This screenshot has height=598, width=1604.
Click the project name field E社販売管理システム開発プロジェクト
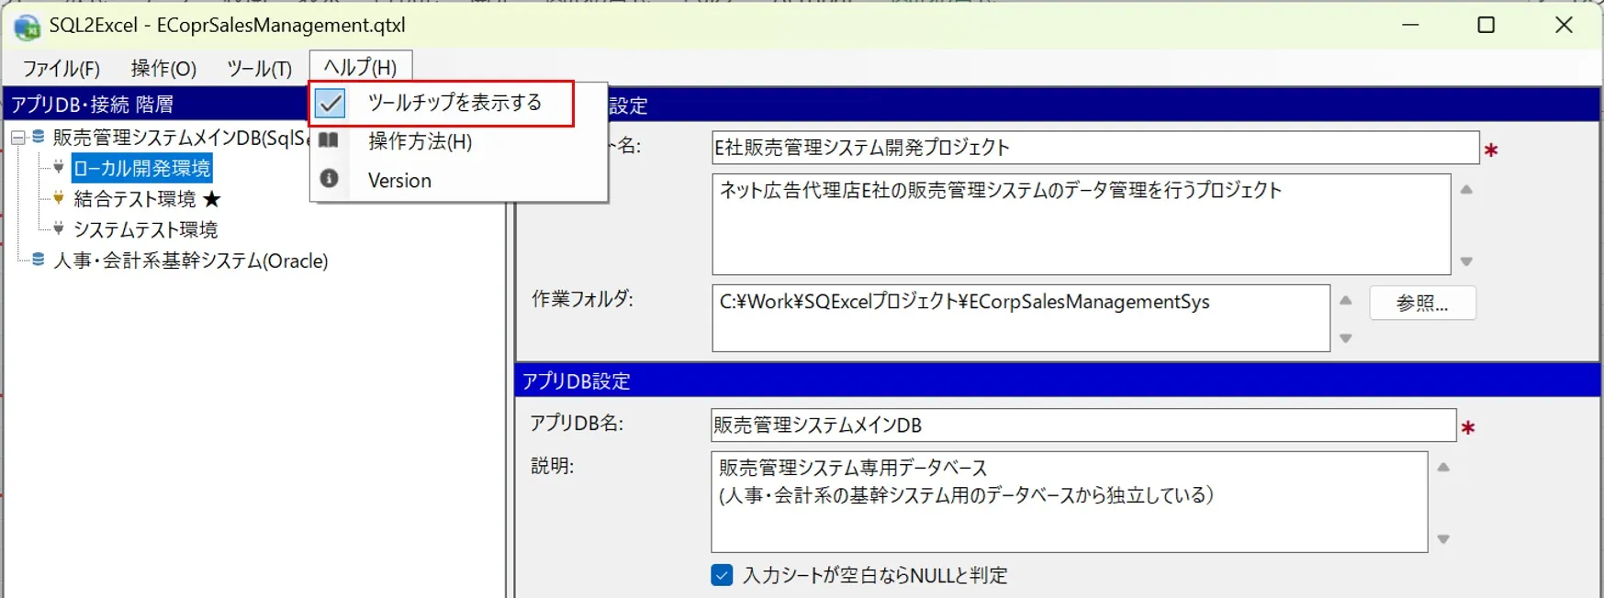[x=1095, y=148]
